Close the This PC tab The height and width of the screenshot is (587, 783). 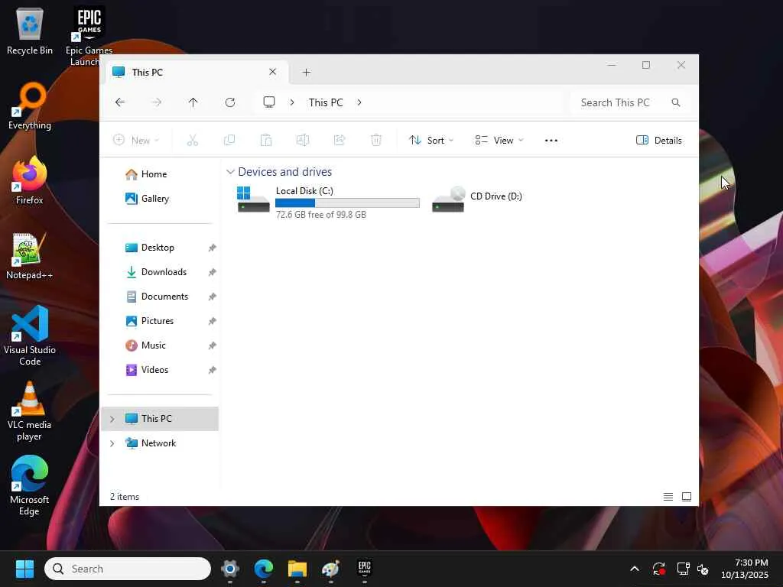273,72
